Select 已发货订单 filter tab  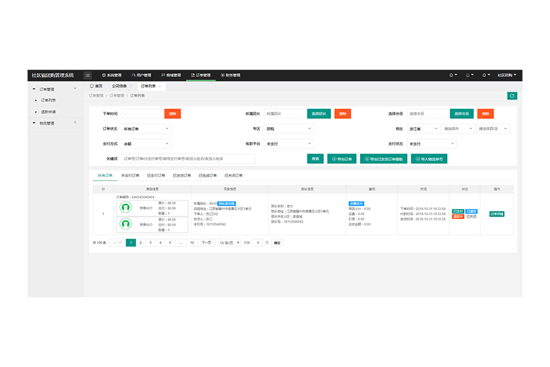coord(182,176)
